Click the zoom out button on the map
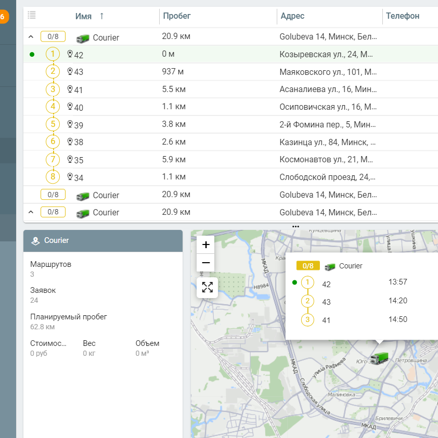438x438 pixels. pos(205,263)
